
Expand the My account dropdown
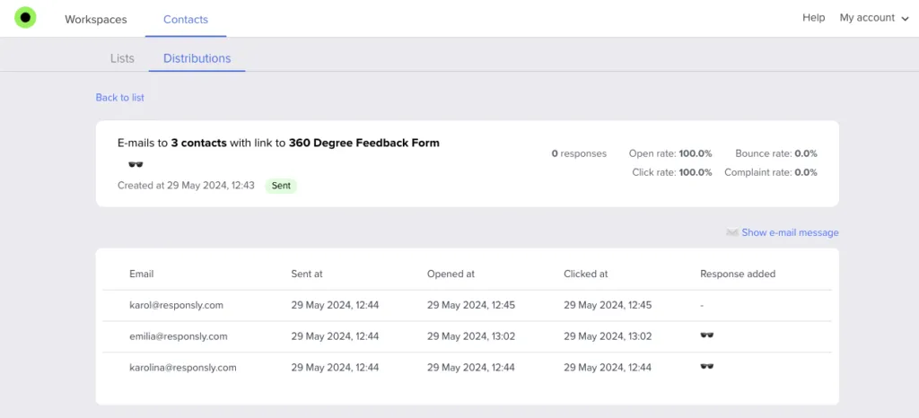click(873, 18)
